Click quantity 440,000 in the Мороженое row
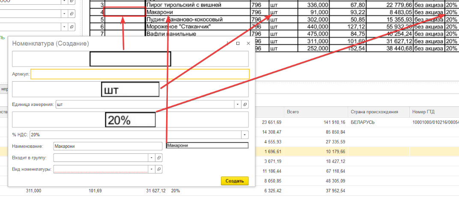 point(318,27)
